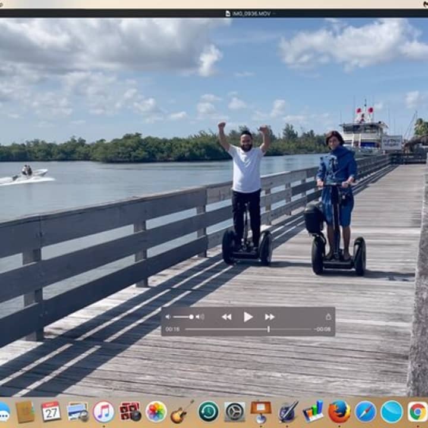This screenshot has height=428, width=428.
Task: Open the Photos app from the Dock
Action: (156, 411)
